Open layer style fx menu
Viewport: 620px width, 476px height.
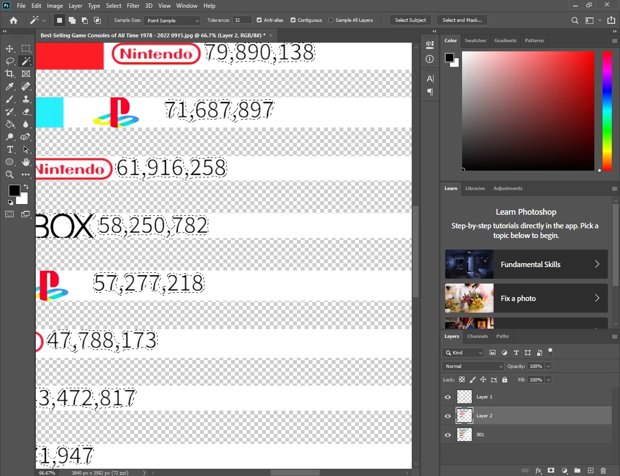click(x=538, y=471)
